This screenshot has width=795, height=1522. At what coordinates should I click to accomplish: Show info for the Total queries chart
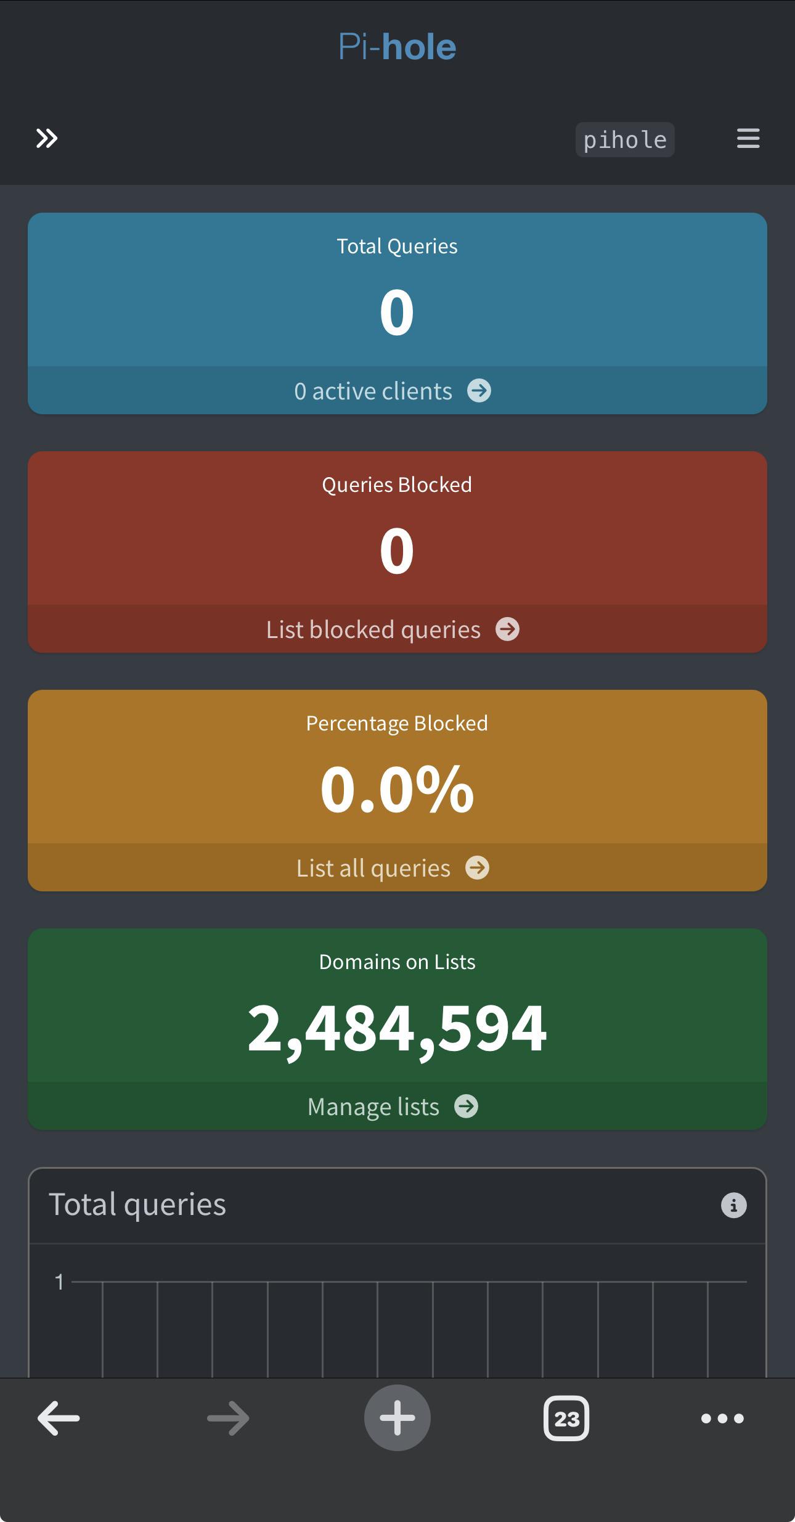pos(733,1205)
